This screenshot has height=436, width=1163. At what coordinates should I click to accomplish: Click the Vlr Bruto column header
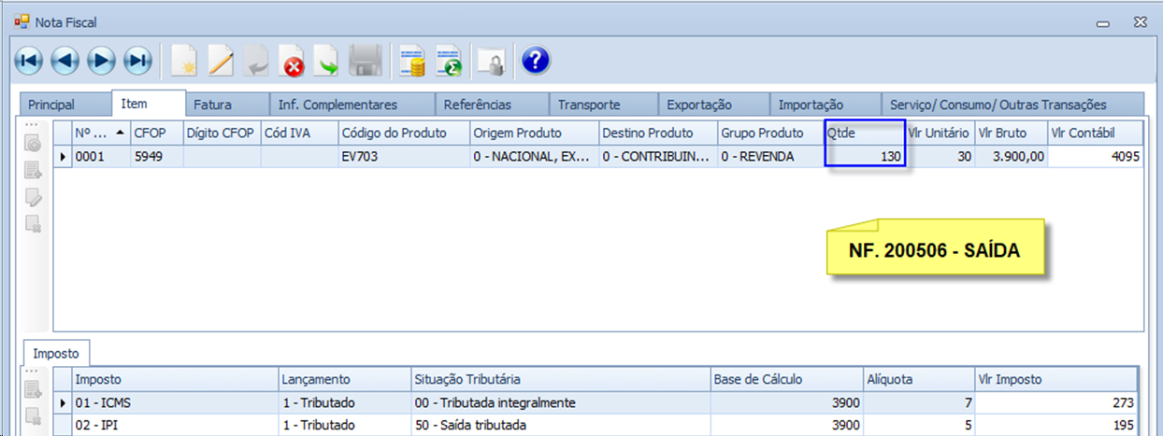1012,133
